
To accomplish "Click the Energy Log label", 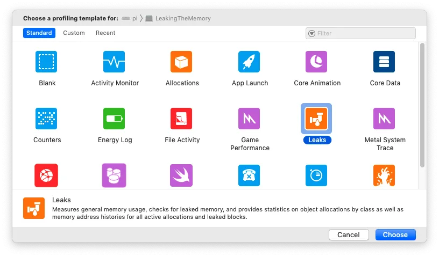I will 115,140.
